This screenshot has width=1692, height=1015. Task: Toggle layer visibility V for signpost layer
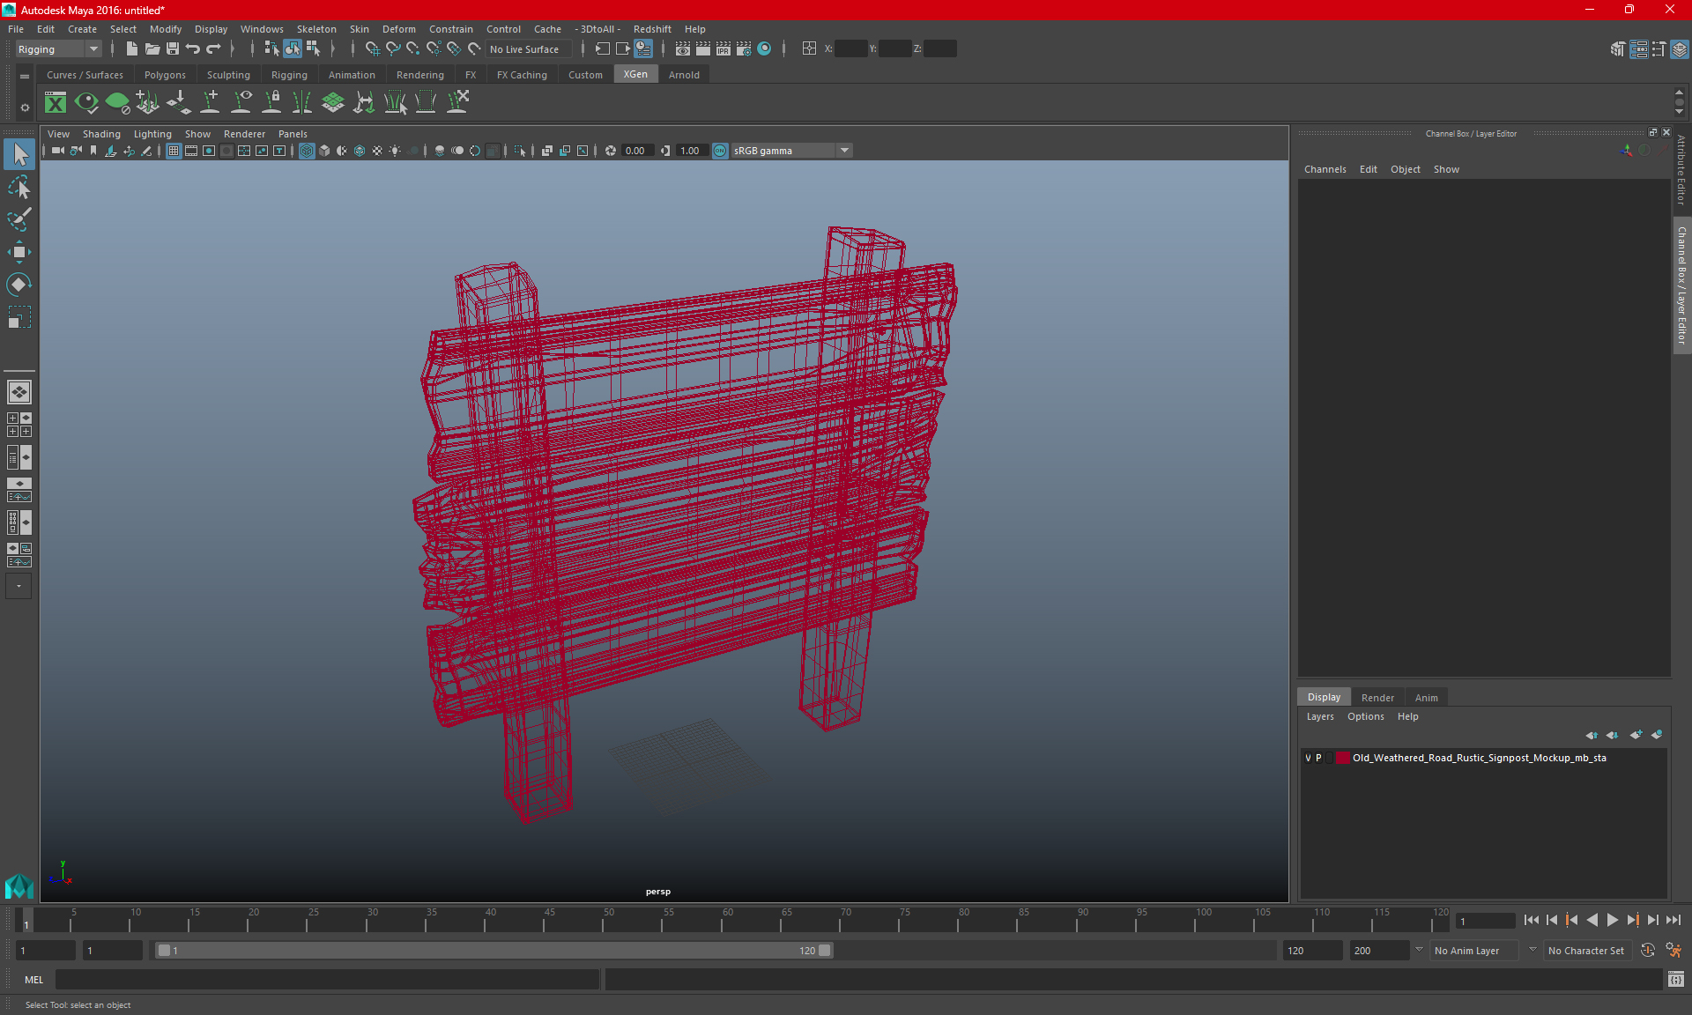(x=1308, y=758)
